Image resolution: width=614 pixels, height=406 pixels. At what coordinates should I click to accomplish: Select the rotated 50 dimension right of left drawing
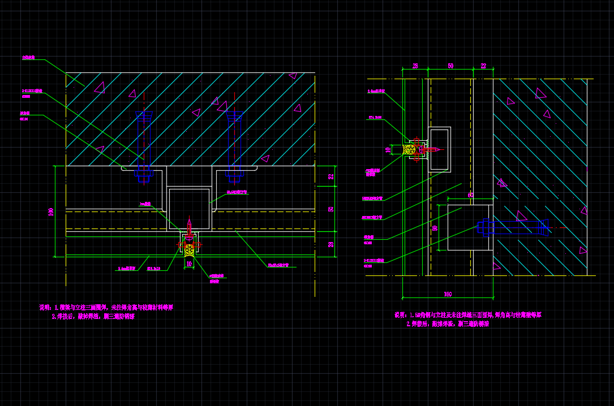(x=331, y=209)
